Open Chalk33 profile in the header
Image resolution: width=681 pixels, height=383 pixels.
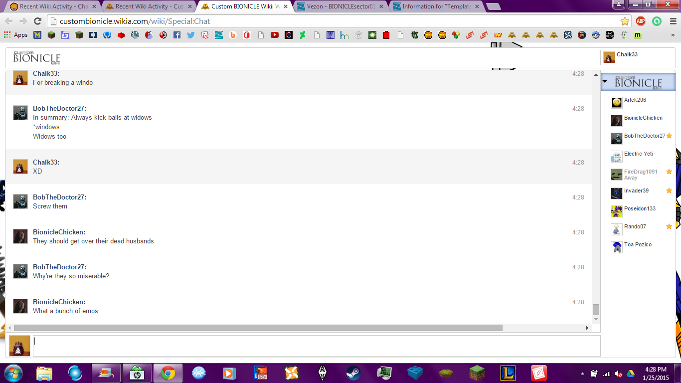coord(621,57)
